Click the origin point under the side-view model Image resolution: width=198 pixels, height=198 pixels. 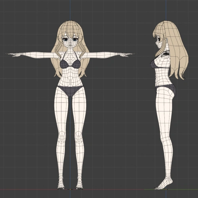click(166, 189)
